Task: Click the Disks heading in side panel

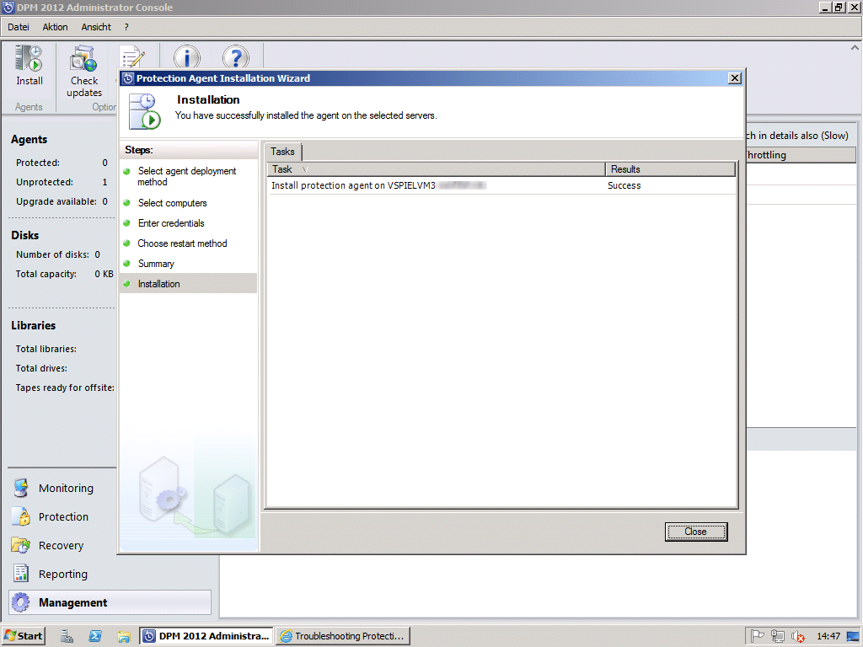Action: pyautogui.click(x=24, y=235)
